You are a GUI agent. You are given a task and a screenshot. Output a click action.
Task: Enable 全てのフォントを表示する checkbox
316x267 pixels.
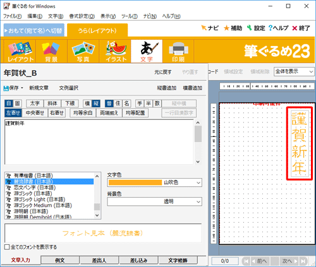point(7,247)
